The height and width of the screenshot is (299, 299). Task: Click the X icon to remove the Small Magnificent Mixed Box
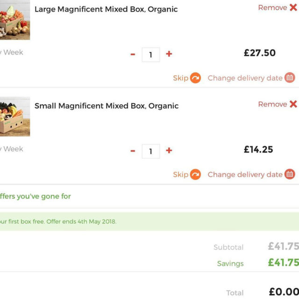point(293,104)
